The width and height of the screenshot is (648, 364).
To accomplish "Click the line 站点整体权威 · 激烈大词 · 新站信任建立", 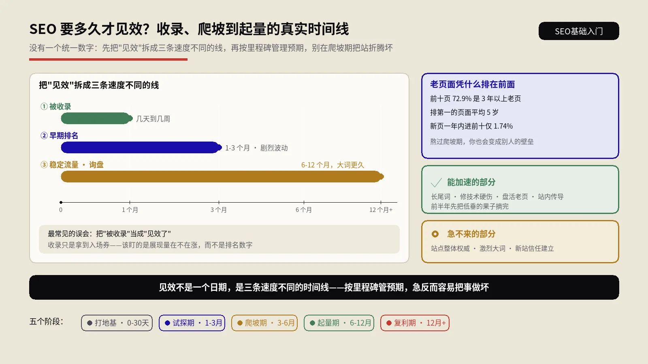I will click(x=492, y=248).
